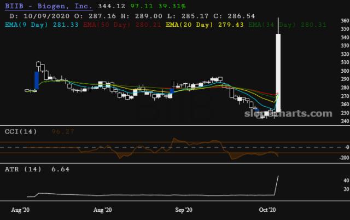Image resolution: width=350 pixels, height=220 pixels.
Task: Select the ATR value 6.64
Action: coord(61,169)
